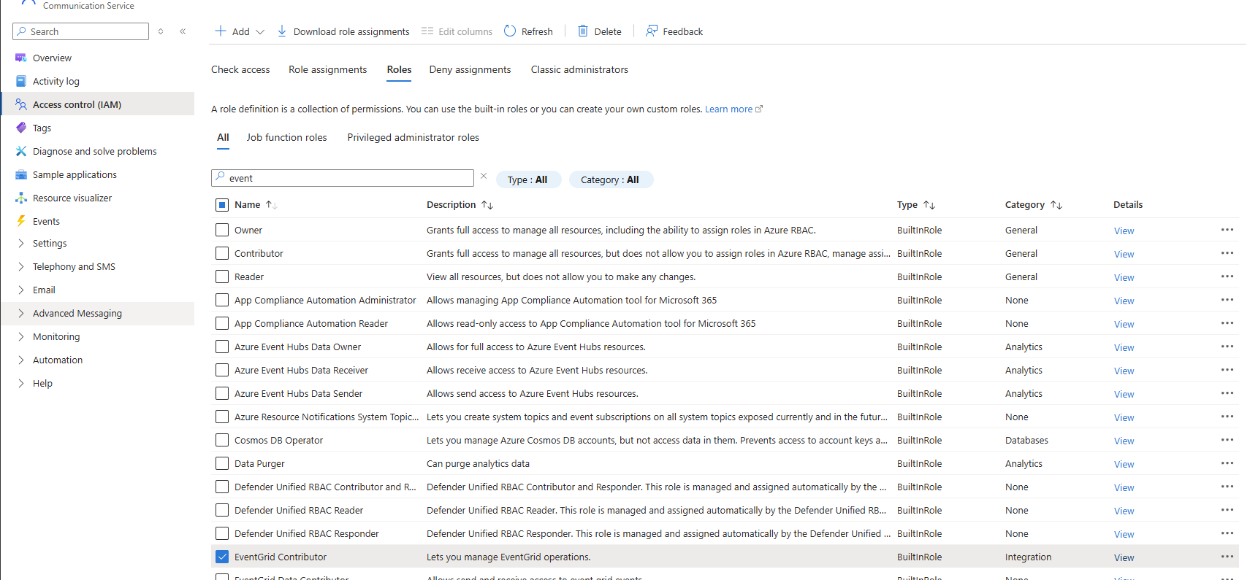Check the Cosmos DB Operator checkbox

222,440
